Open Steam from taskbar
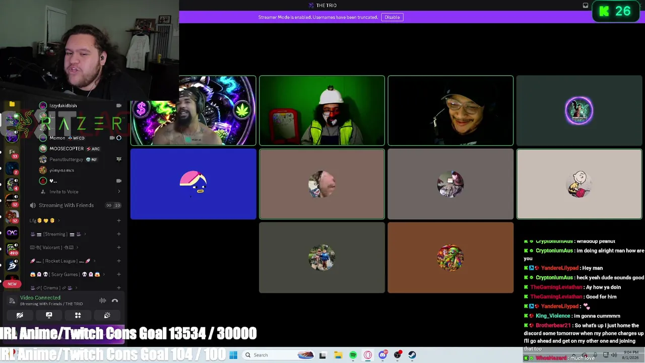Image resolution: width=645 pixels, height=363 pixels. 412,355
